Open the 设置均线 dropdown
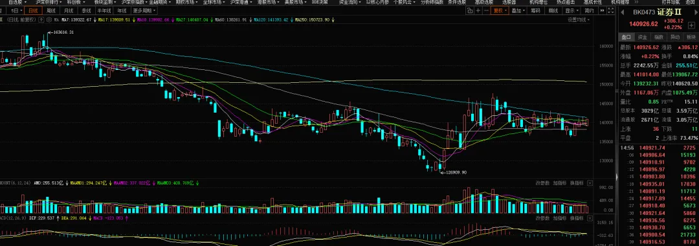Screen dimensions: 699x246 click(579, 19)
